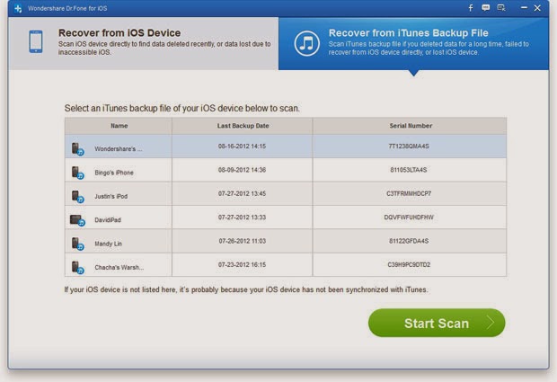The width and height of the screenshot is (557, 382).
Task: Select the Wondershare's ... backup name
Action: [119, 149]
